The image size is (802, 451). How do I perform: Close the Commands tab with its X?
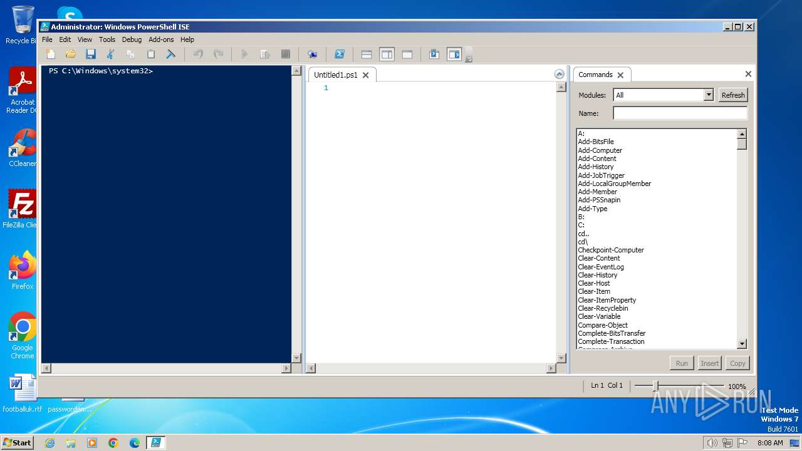pos(620,75)
